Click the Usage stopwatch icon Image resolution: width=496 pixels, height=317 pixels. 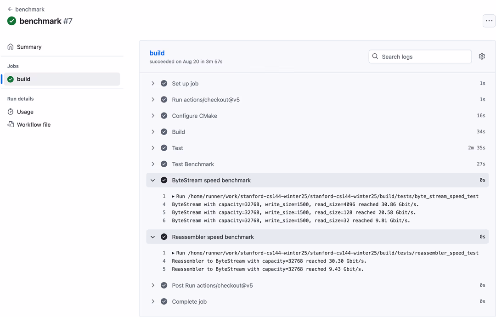point(11,112)
